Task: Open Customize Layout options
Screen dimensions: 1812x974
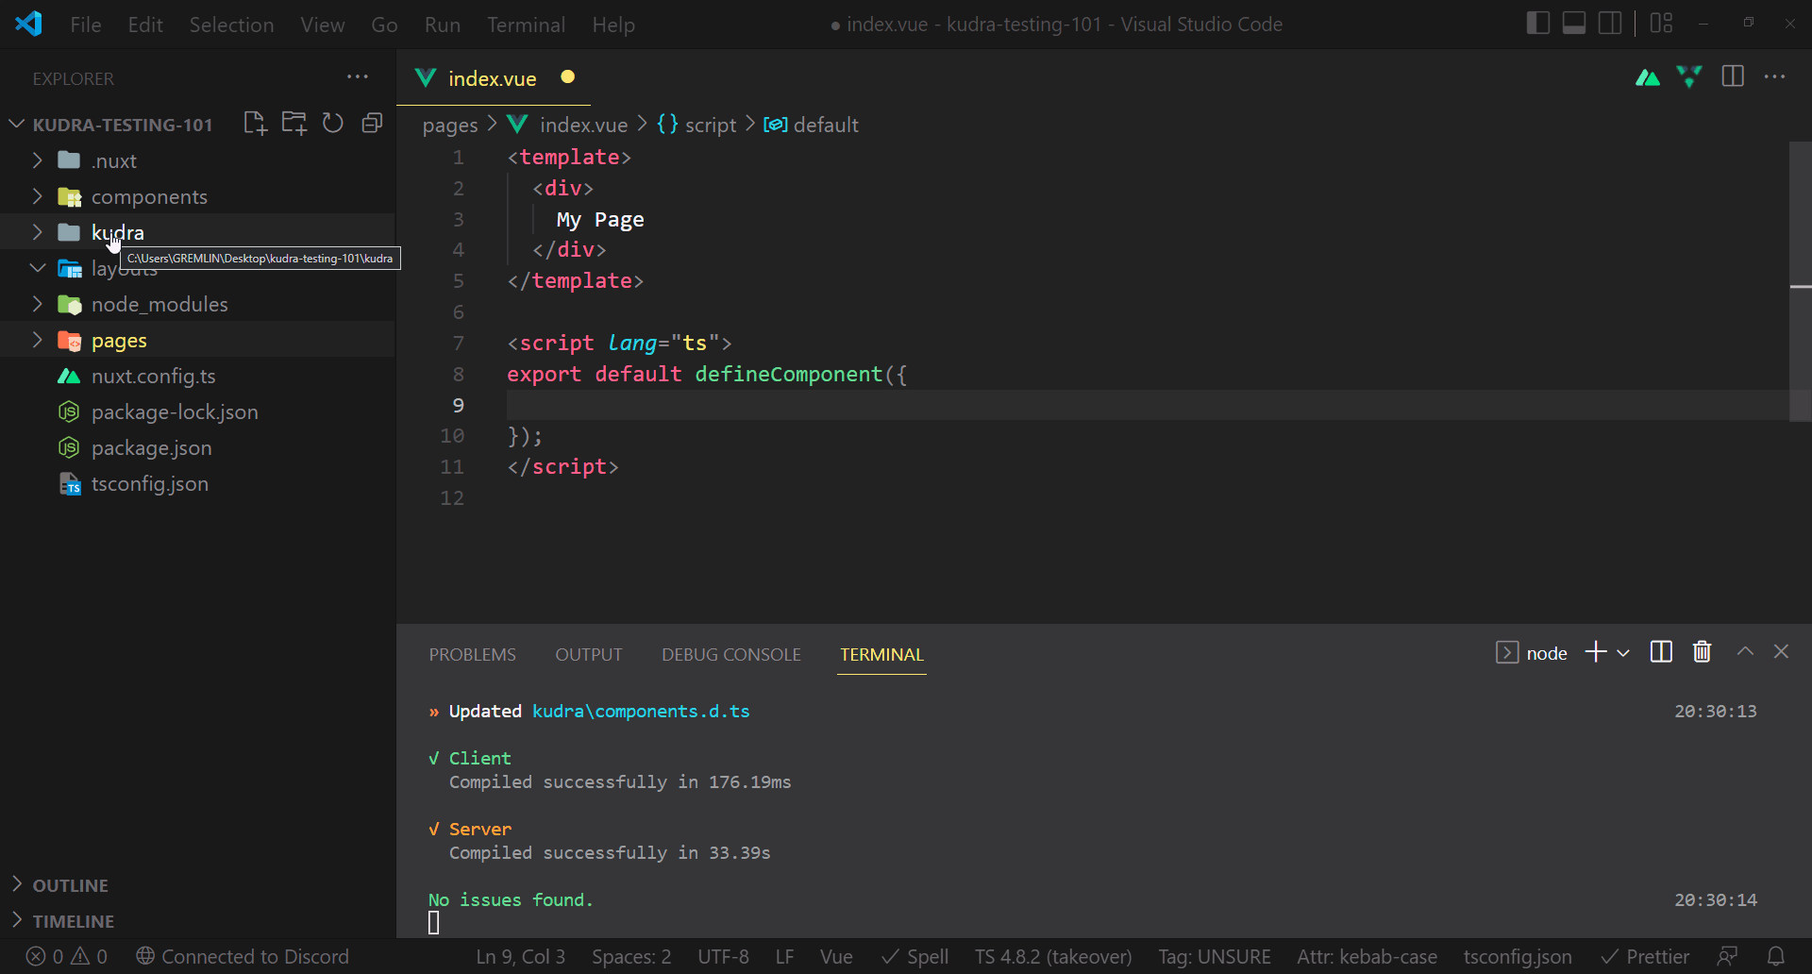Action: [1661, 24]
